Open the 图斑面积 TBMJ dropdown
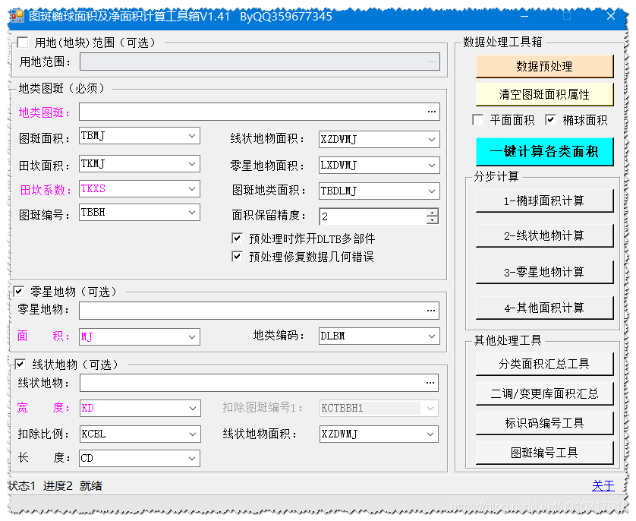This screenshot has height=521, width=636. coord(192,136)
